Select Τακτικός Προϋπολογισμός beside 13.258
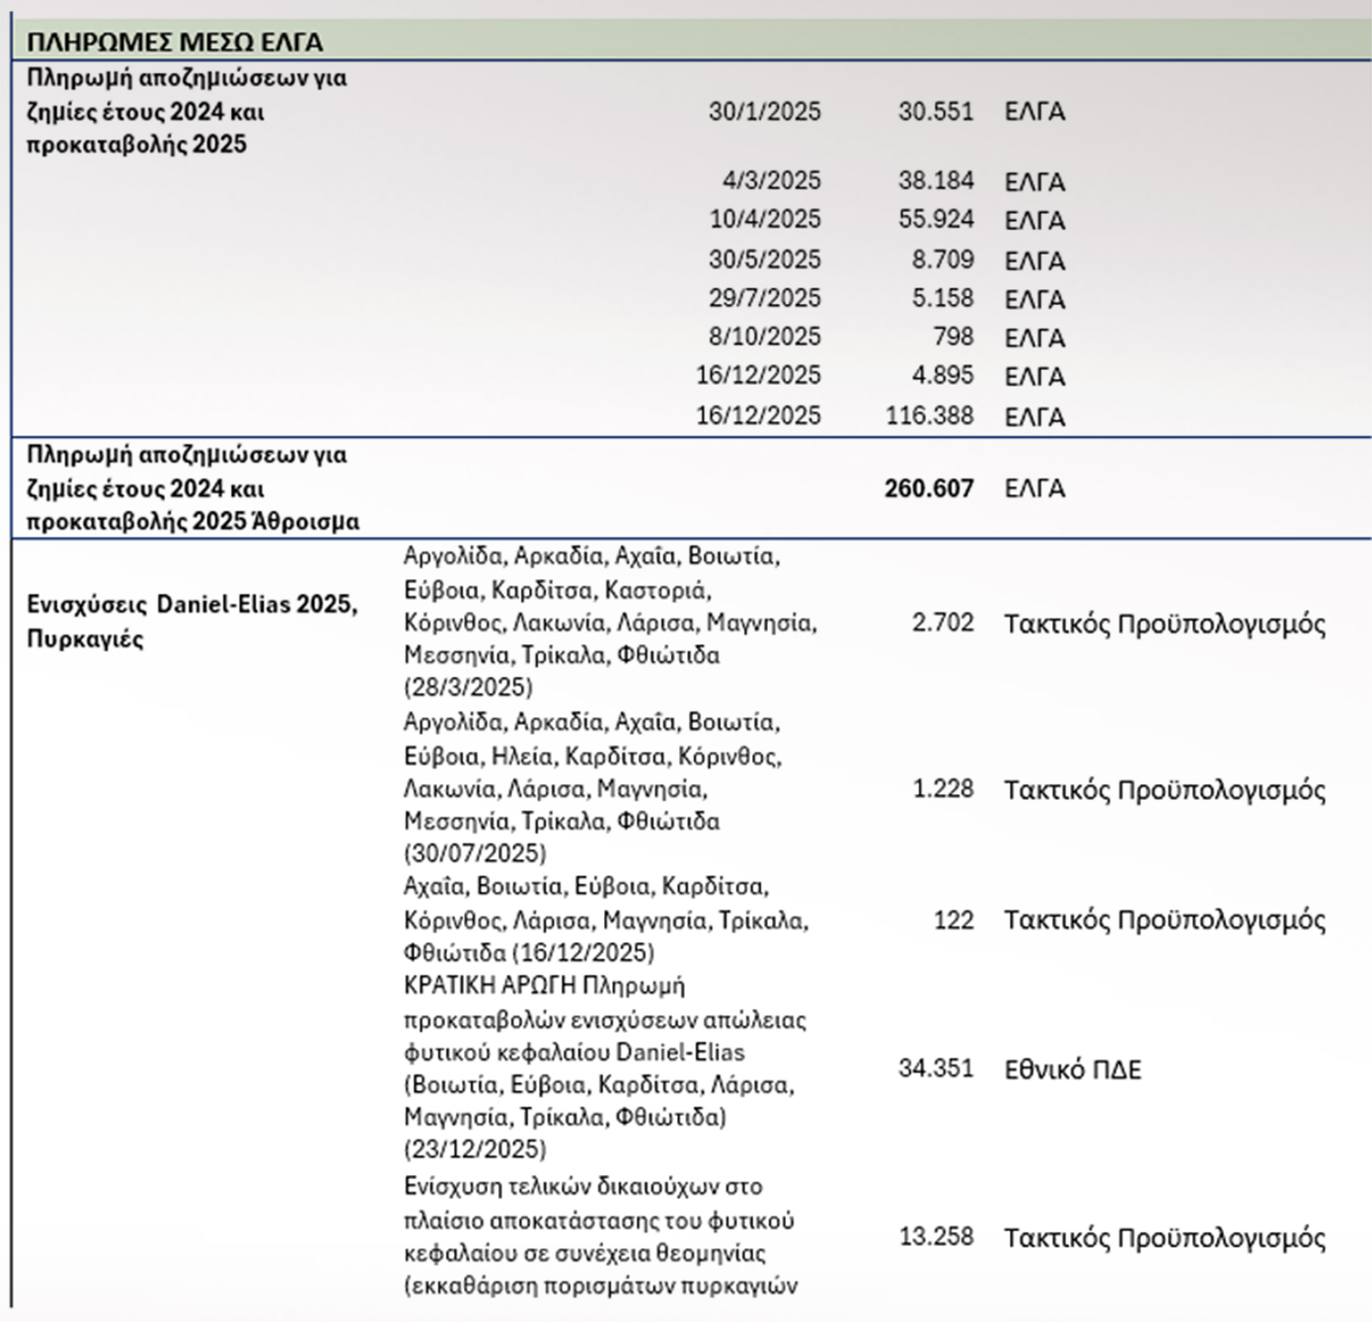Screen dimensions: 1372x1322 pos(1164,1237)
